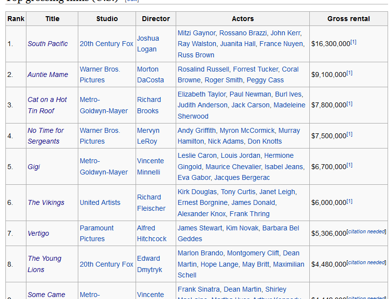Open Paramount Pictures studio link
Screen dimensions: 392x299
point(96,233)
